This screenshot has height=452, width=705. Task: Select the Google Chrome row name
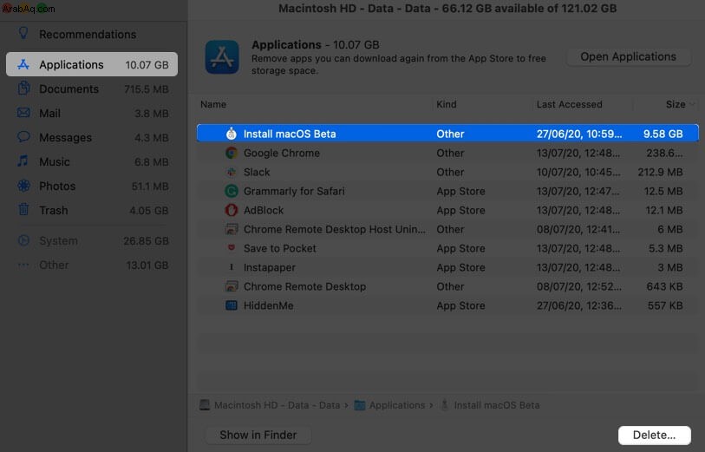pos(282,153)
